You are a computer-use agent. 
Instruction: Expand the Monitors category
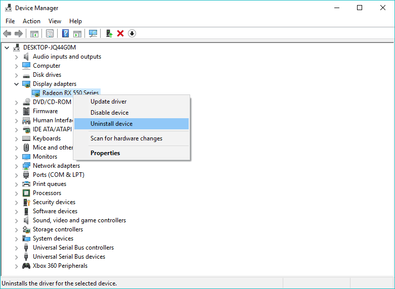[16, 157]
